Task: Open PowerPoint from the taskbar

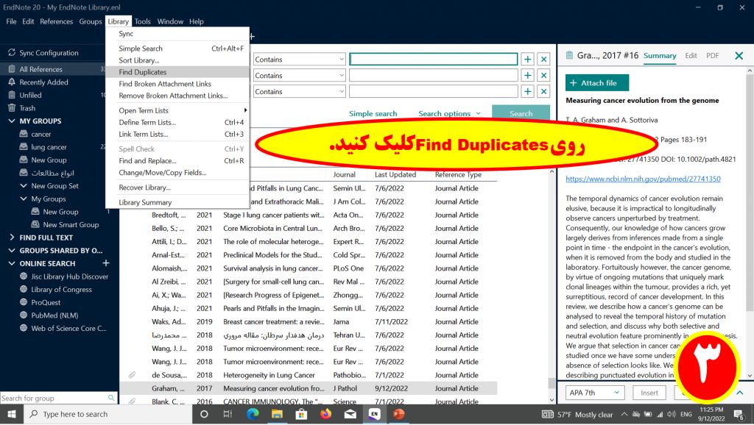Action: point(398,414)
